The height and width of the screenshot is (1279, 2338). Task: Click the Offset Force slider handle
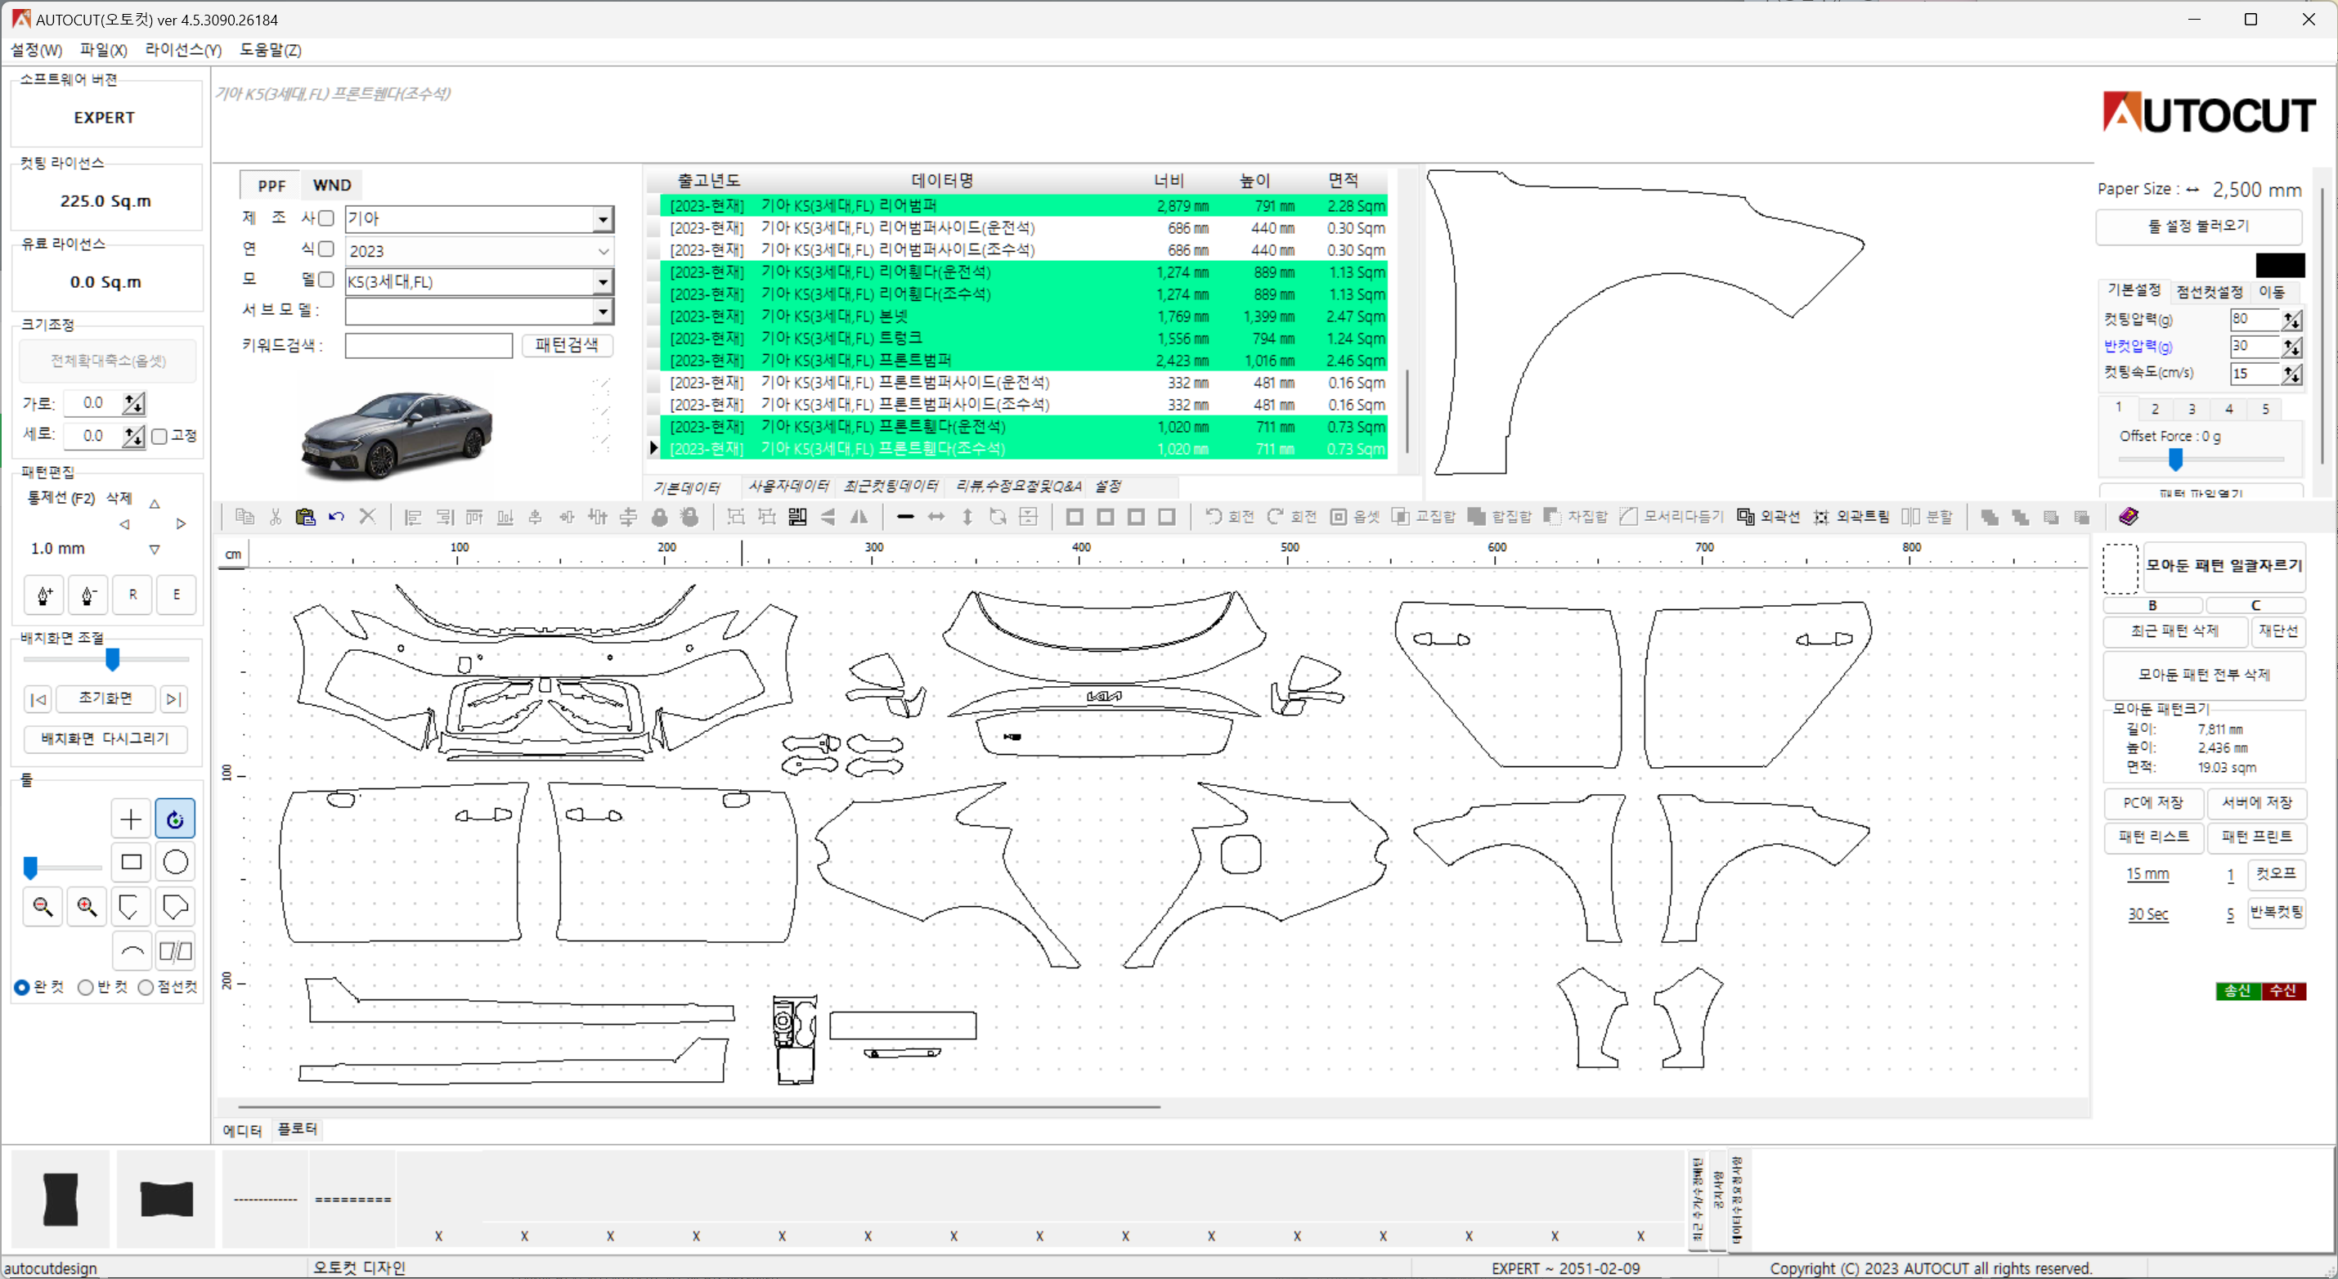pos(2175,460)
